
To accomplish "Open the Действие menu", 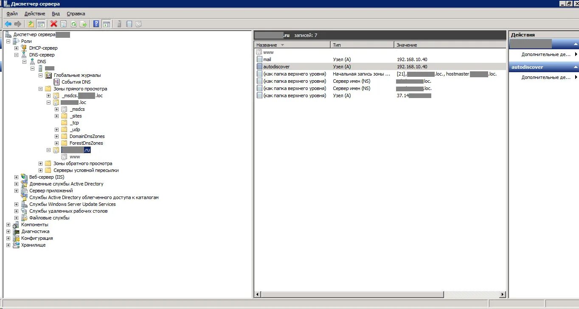I will pyautogui.click(x=35, y=14).
